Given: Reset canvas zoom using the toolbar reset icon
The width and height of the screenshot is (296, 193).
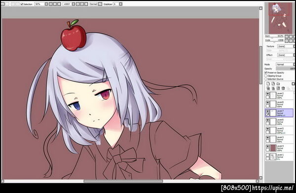Looking at the screenshot, I should click(x=59, y=4).
